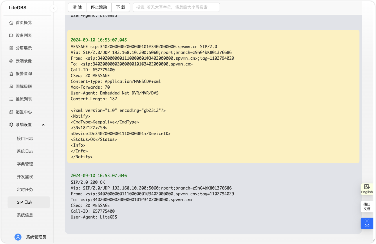376x244 pixels.
Task: Select the SIP 日志 item
Action: [28, 202]
